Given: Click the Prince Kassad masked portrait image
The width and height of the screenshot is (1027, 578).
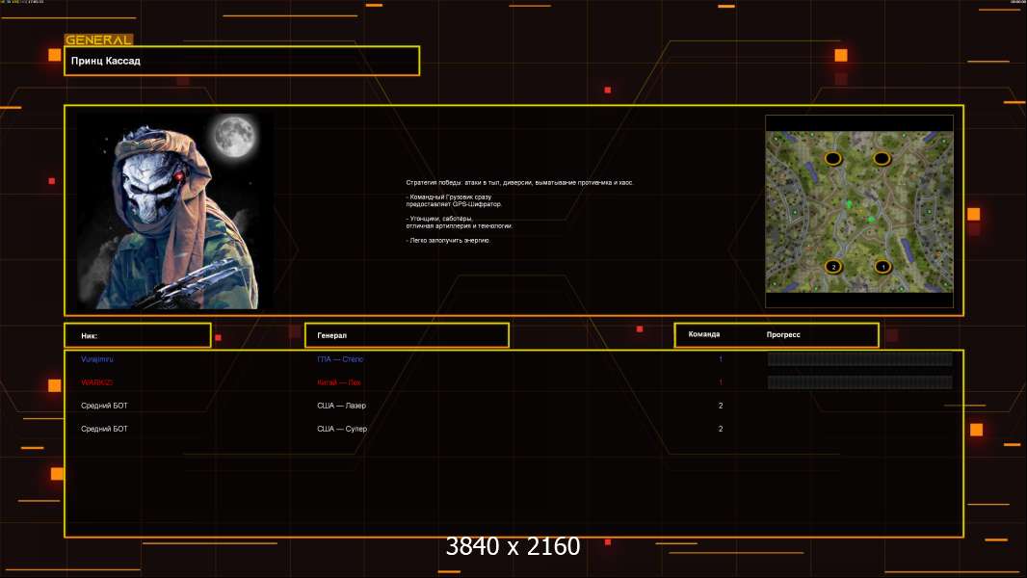Looking at the screenshot, I should pos(175,211).
